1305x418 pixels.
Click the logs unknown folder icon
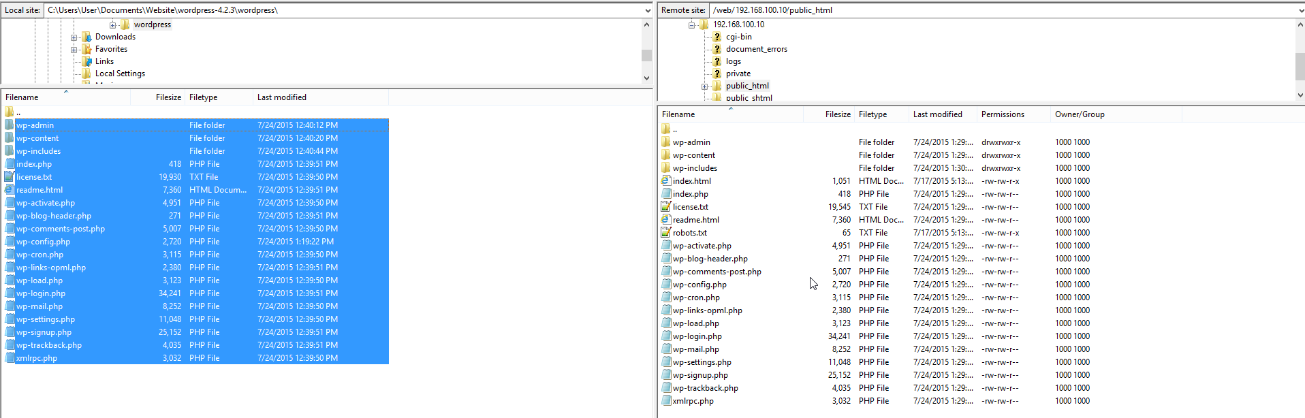(x=717, y=61)
